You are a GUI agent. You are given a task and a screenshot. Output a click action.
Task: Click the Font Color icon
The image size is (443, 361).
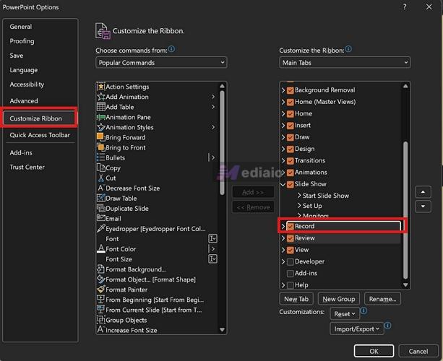(101, 248)
